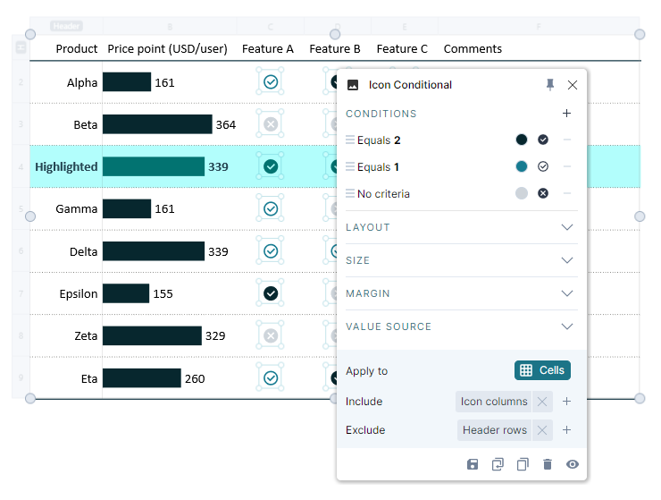Toggle Feature A icon in Beta row
Image resolution: width=661 pixels, height=500 pixels.
[x=271, y=124]
